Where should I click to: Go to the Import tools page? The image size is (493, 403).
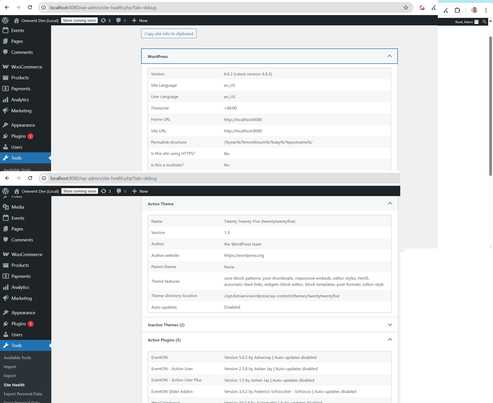click(x=10, y=367)
